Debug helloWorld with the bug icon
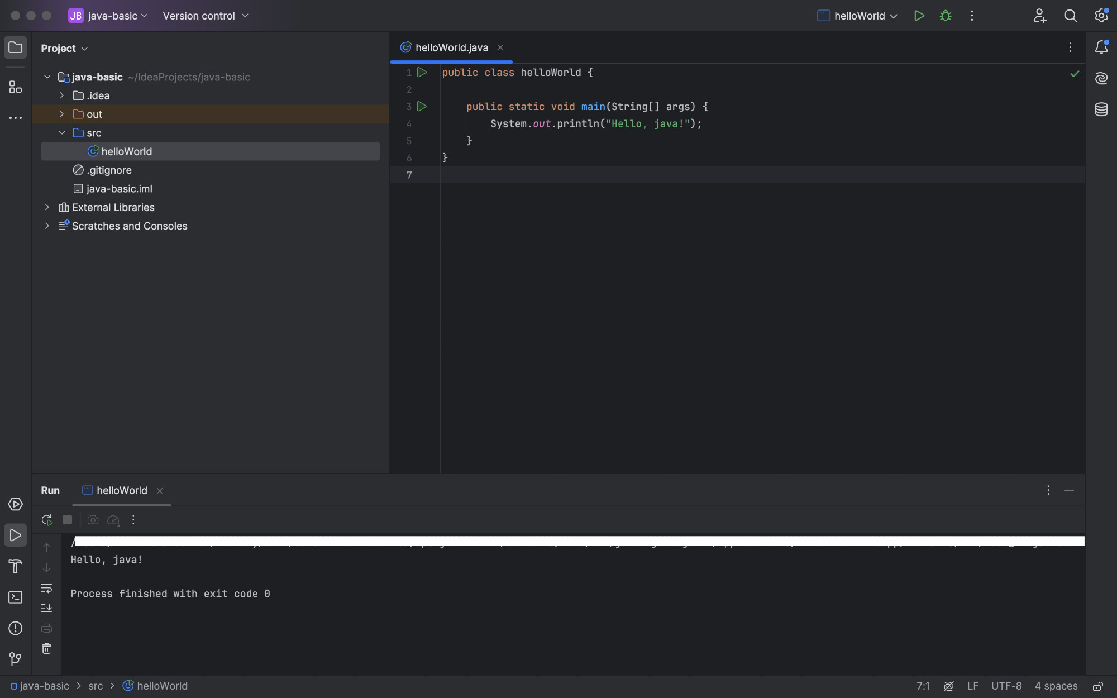This screenshot has height=698, width=1117. pyautogui.click(x=946, y=16)
